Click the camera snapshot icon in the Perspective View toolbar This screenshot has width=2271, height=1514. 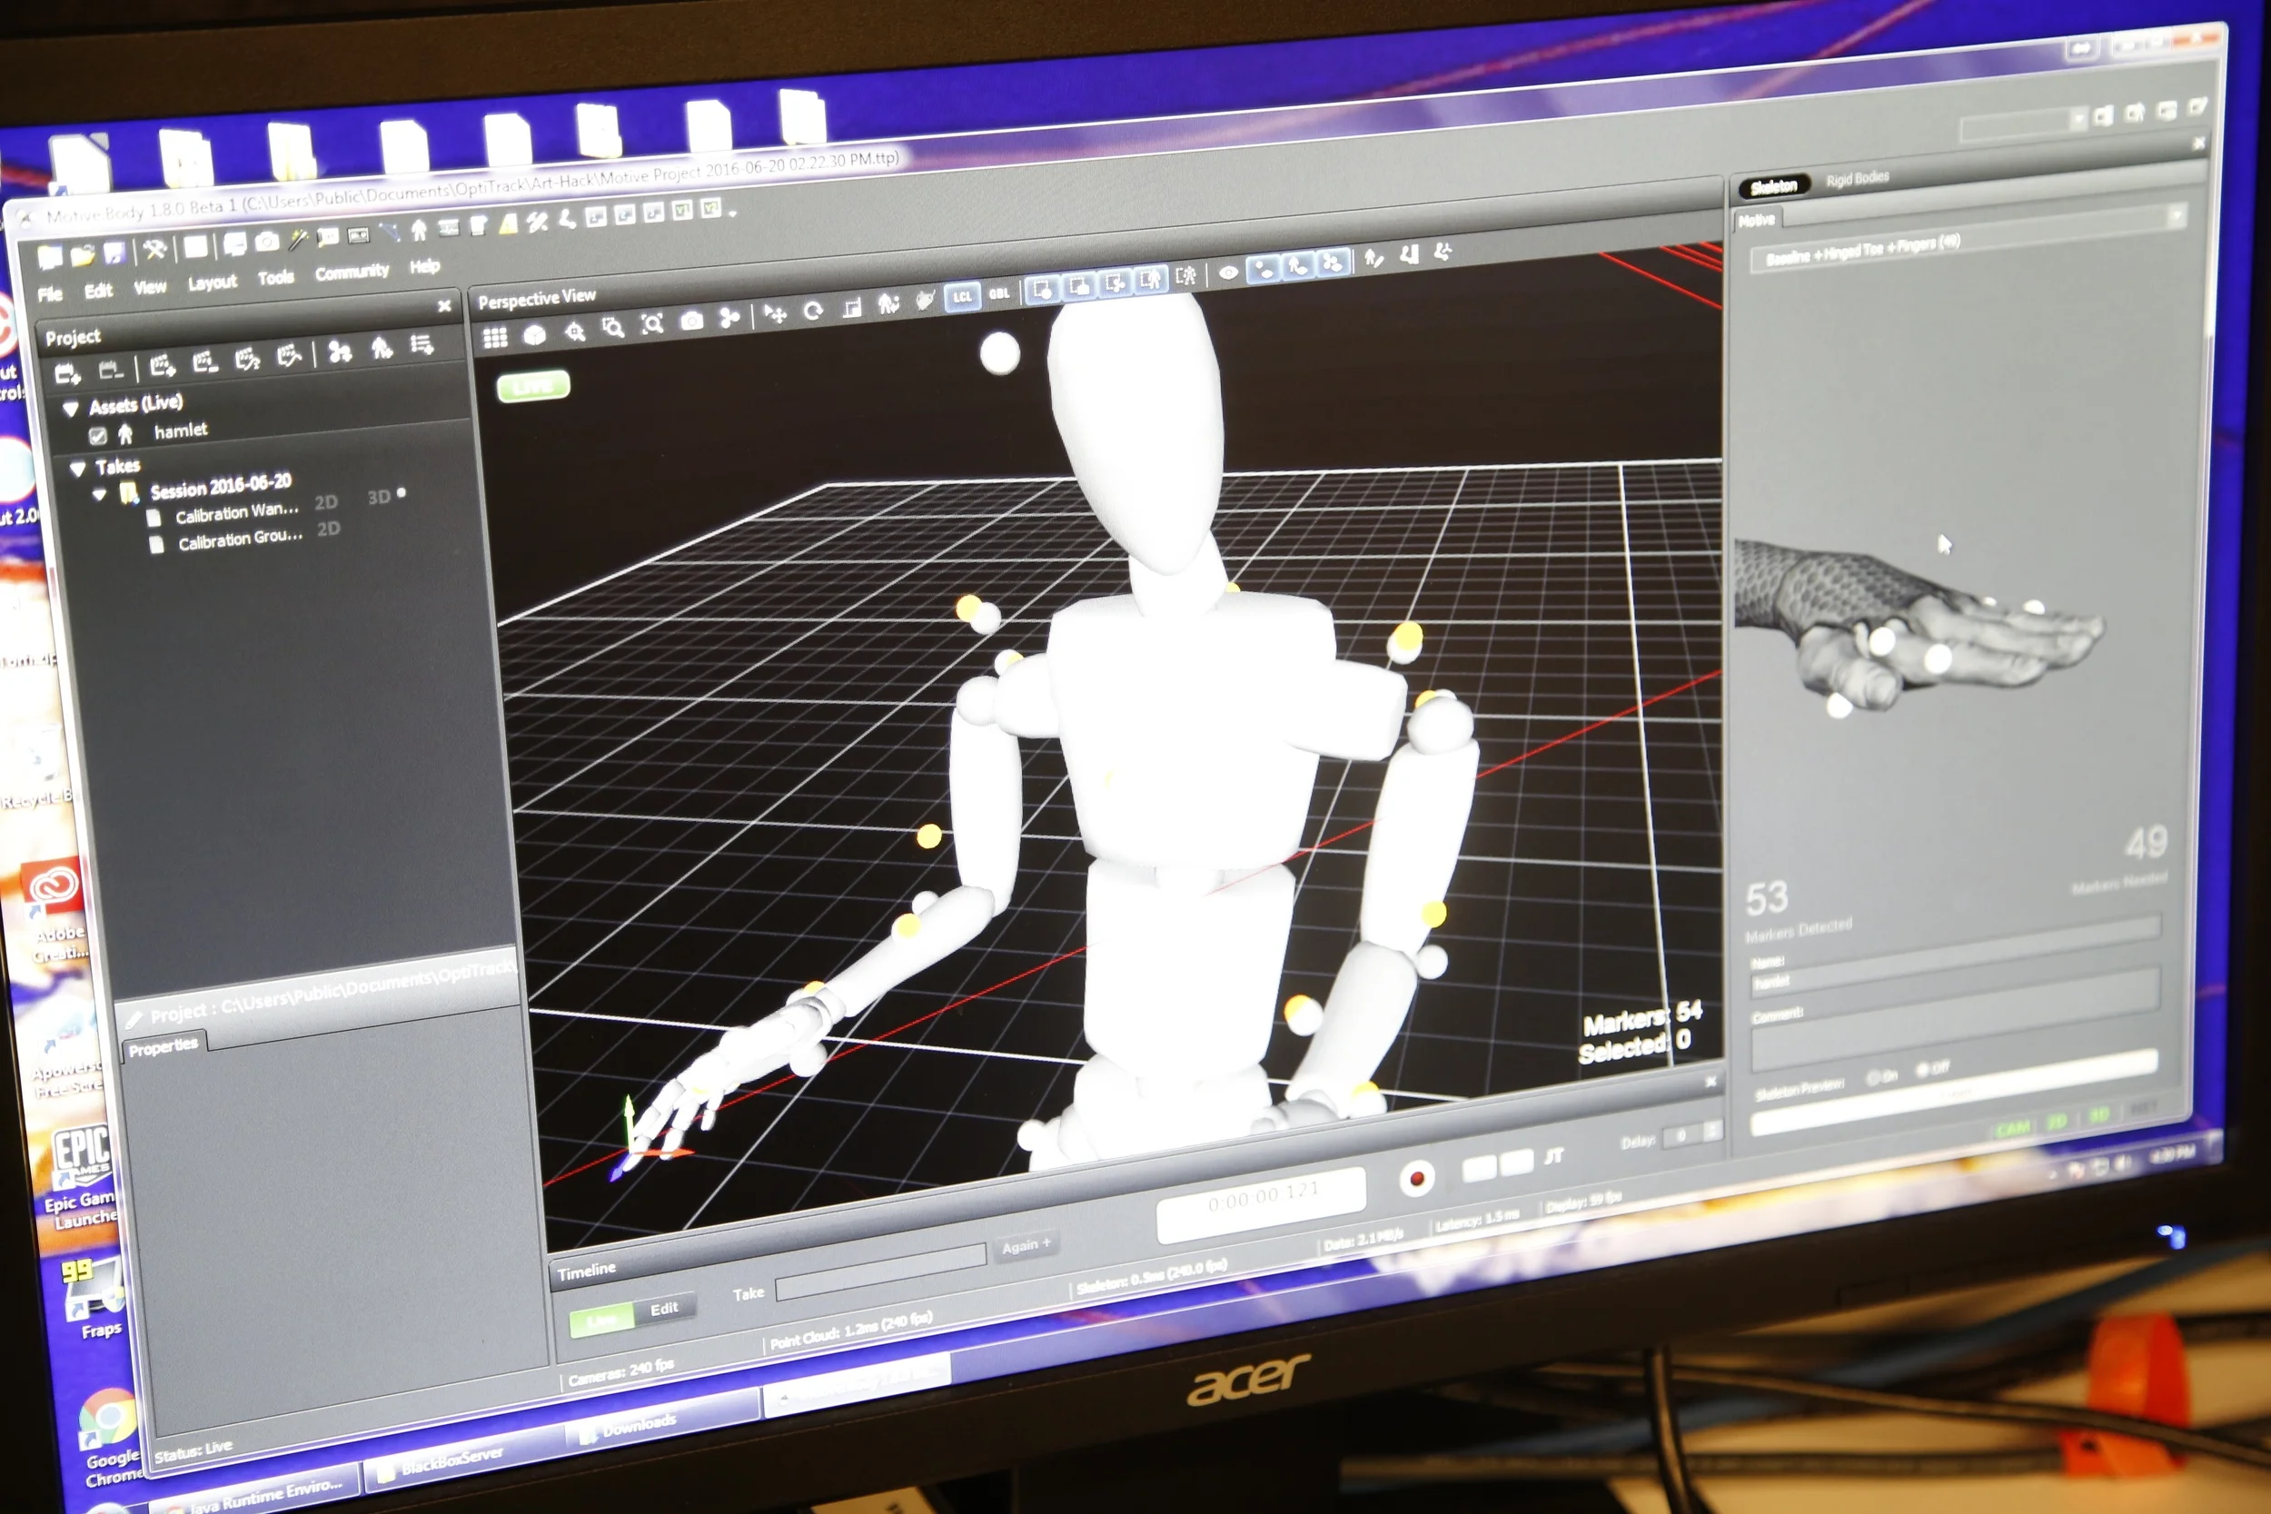tap(691, 321)
